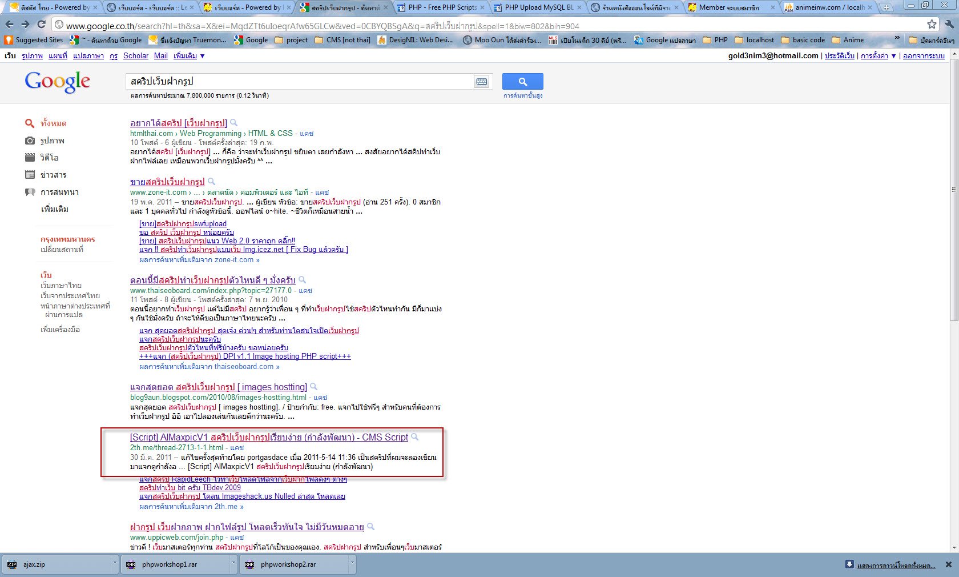
Task: Open the Scholar link in Google bar
Action: (136, 55)
